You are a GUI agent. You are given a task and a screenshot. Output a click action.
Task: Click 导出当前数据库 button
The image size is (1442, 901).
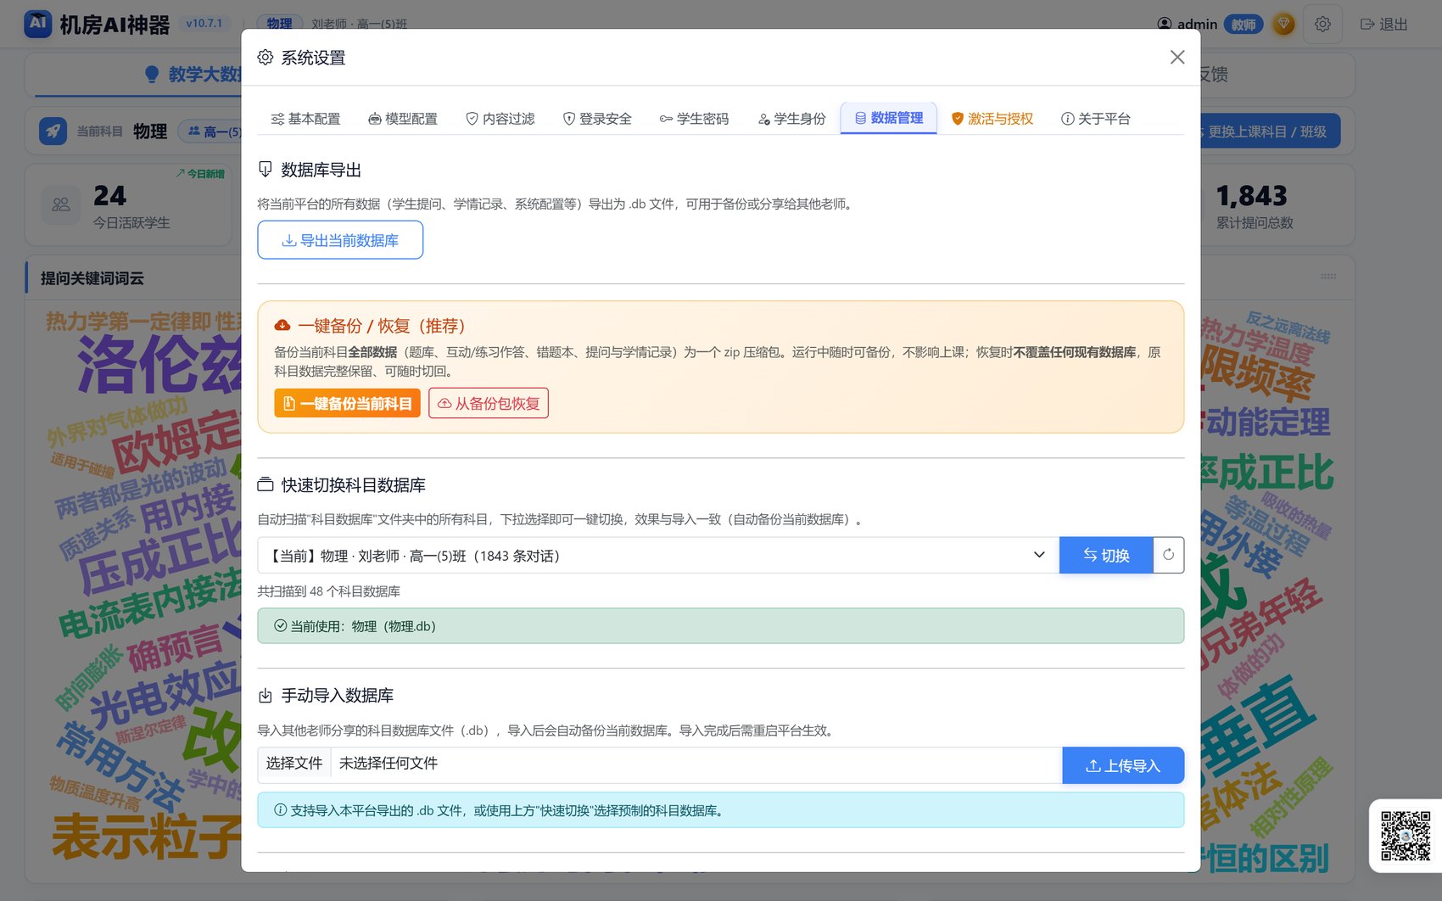[340, 240]
